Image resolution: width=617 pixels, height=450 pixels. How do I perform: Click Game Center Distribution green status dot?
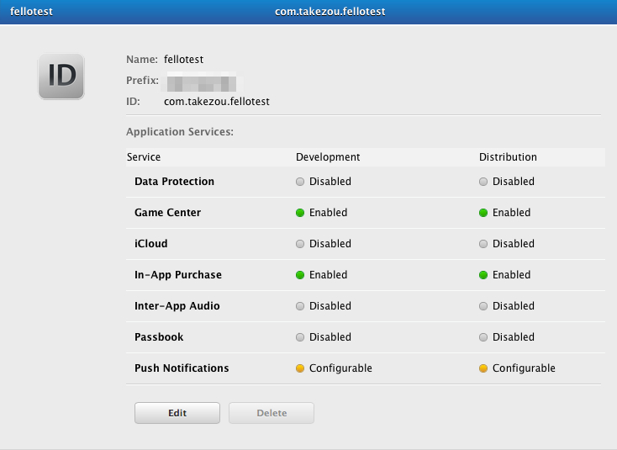(483, 213)
